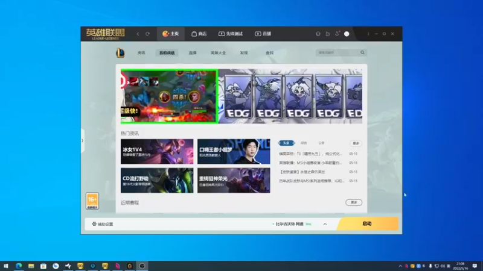Viewport: 483px width, 271px height.
Task: Click the white round avatar icon
Action: pyautogui.click(x=347, y=34)
